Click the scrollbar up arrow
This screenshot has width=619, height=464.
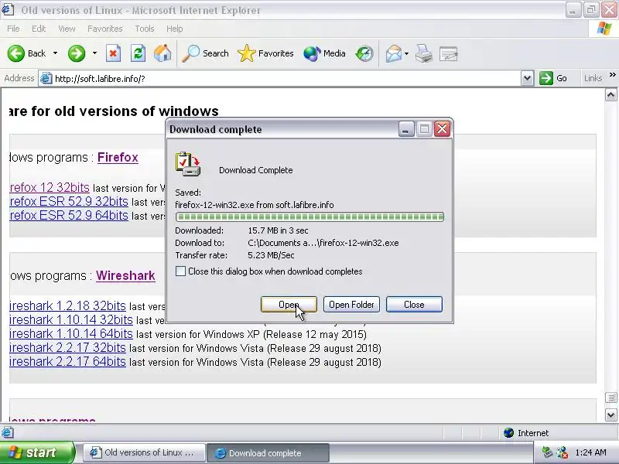tap(610, 94)
